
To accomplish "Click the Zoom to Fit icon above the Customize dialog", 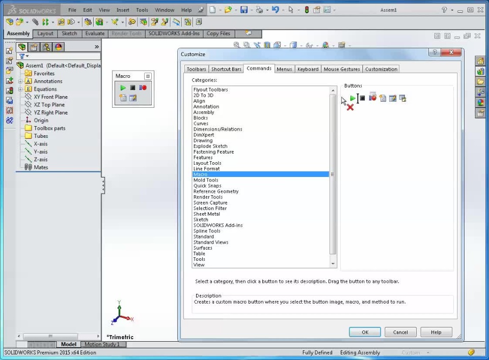I will tap(237, 45).
